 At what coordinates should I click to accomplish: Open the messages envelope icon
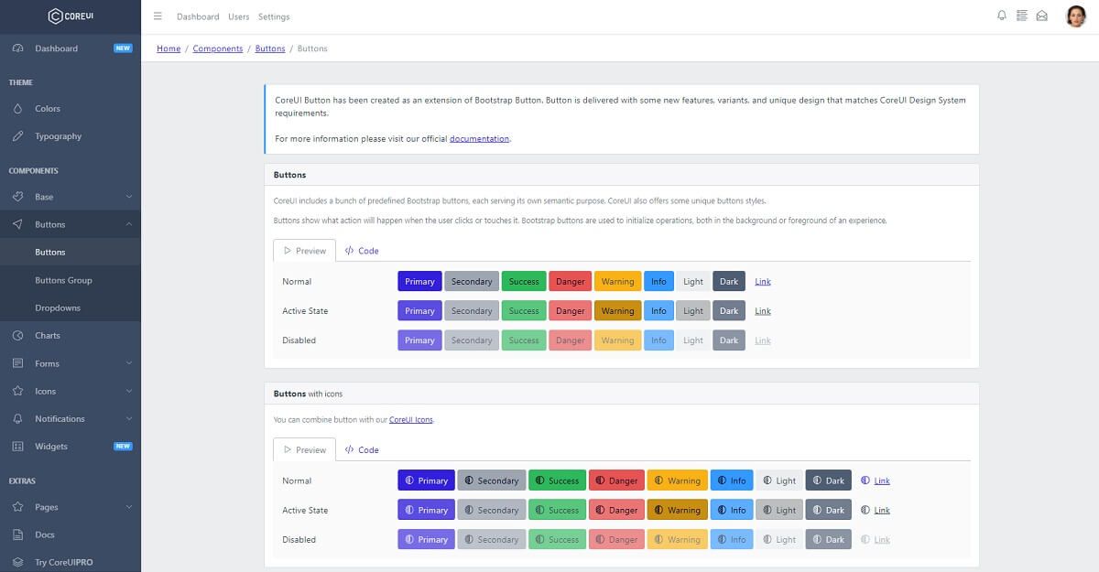[1041, 16]
